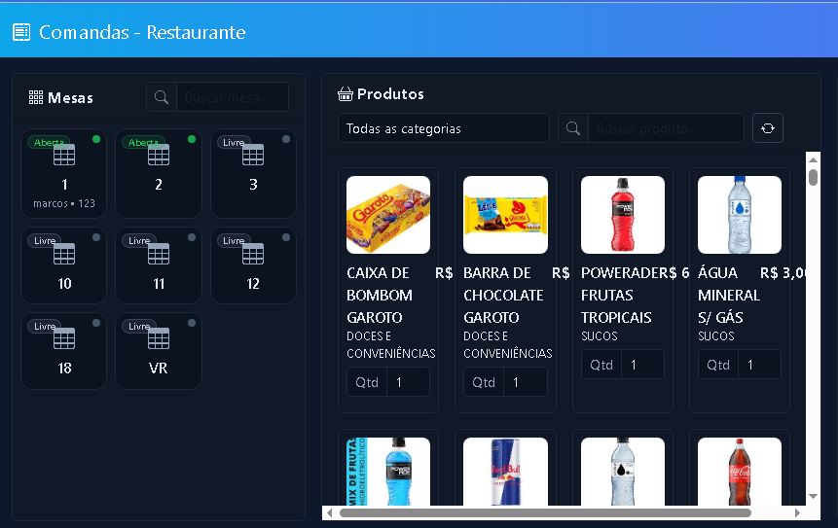The width and height of the screenshot is (838, 528).
Task: Focus the Buscar produto search field
Action: pyautogui.click(x=666, y=128)
